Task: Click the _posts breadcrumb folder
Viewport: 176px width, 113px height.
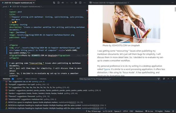Action: coord(5,7)
